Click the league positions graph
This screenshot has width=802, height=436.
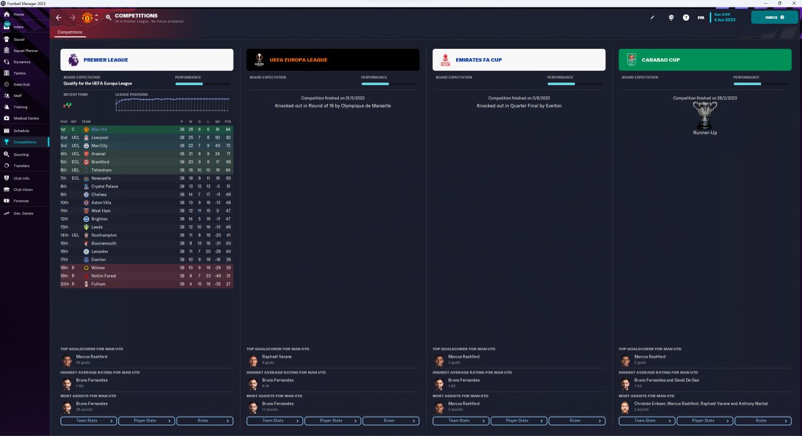coord(172,104)
